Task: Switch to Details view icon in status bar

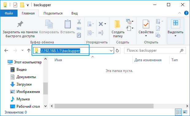Action: (178, 112)
